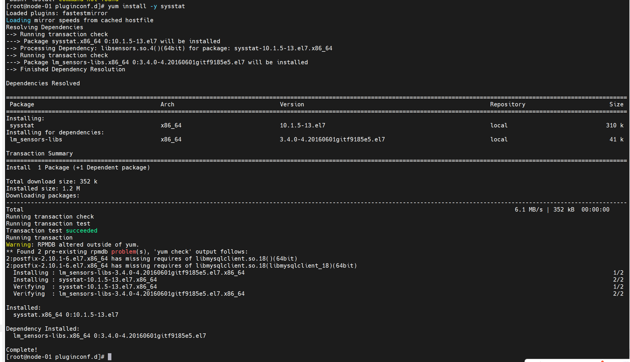The height and width of the screenshot is (362, 630).
Task: Click the 'Complete!' message
Action: (x=22, y=350)
